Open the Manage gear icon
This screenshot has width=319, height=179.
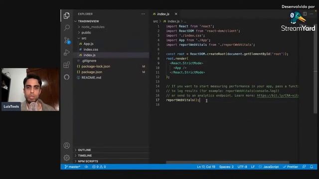point(67,158)
